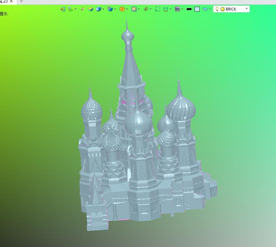Expand the crosshair target dropdown arrow
276x247 pixels.
point(150,9)
